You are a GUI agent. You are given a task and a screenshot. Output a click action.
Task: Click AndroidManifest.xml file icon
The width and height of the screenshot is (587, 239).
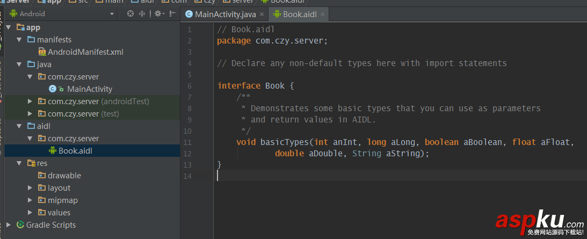point(42,52)
